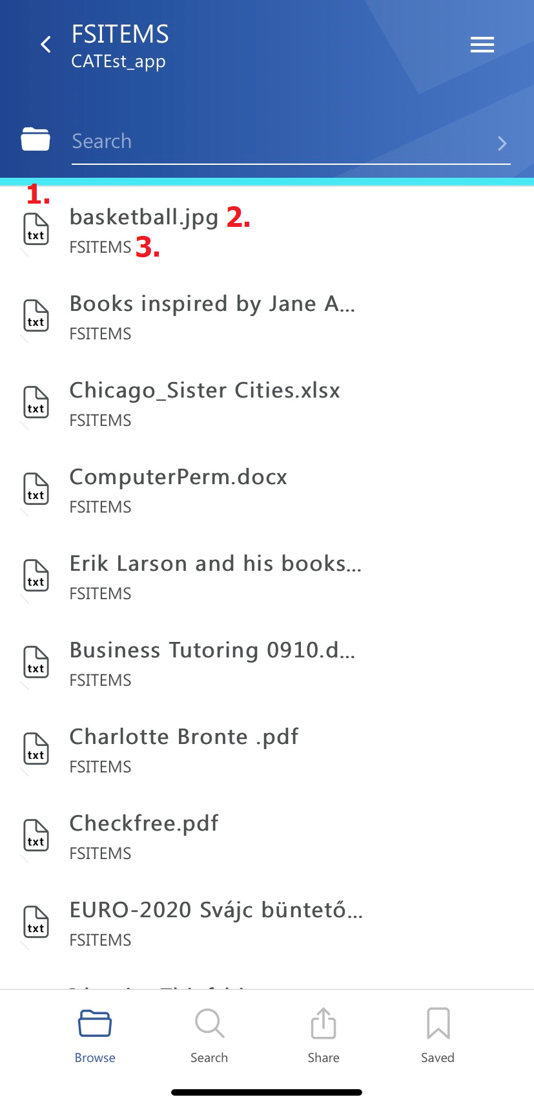Click the txt icon beside basketball.jpg

(x=36, y=229)
